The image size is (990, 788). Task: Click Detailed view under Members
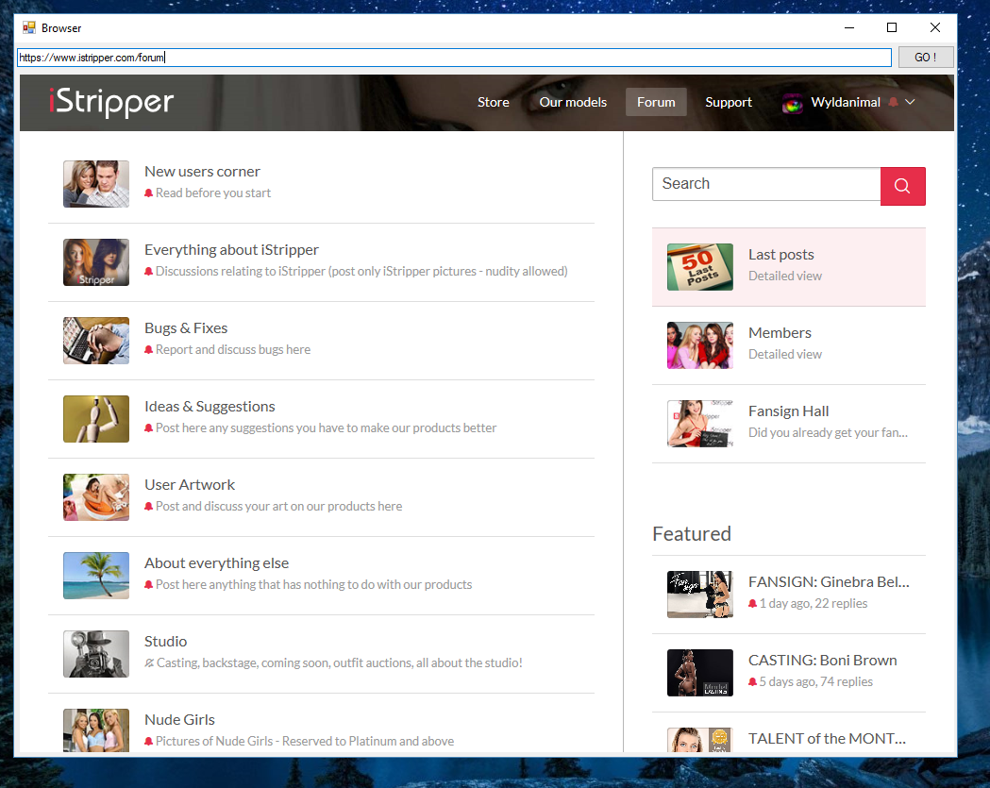785,354
